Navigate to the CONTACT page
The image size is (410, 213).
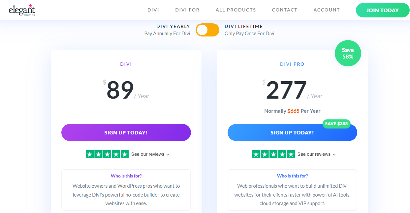(284, 10)
